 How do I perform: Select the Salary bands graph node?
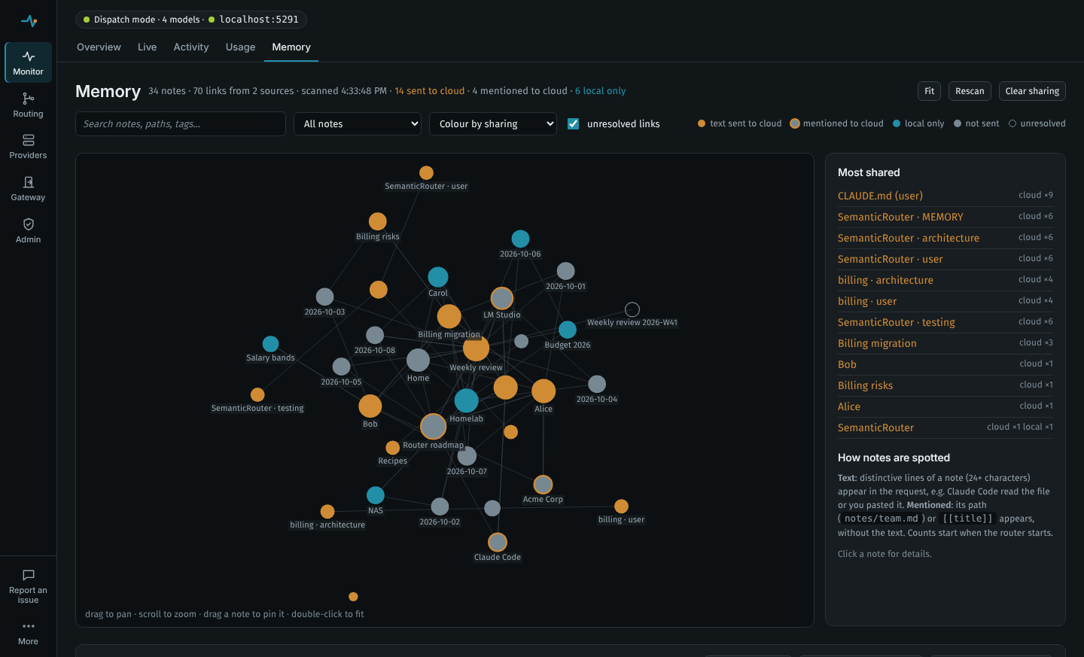tap(271, 344)
